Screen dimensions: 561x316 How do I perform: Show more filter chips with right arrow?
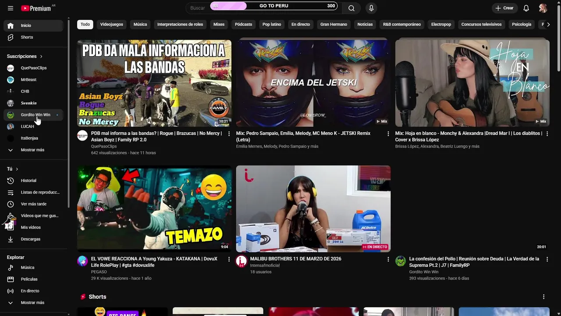point(548,25)
